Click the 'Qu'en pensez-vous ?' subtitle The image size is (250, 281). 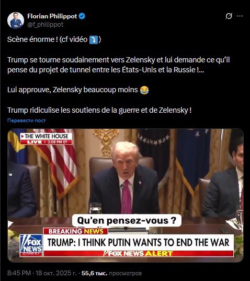coord(127,220)
